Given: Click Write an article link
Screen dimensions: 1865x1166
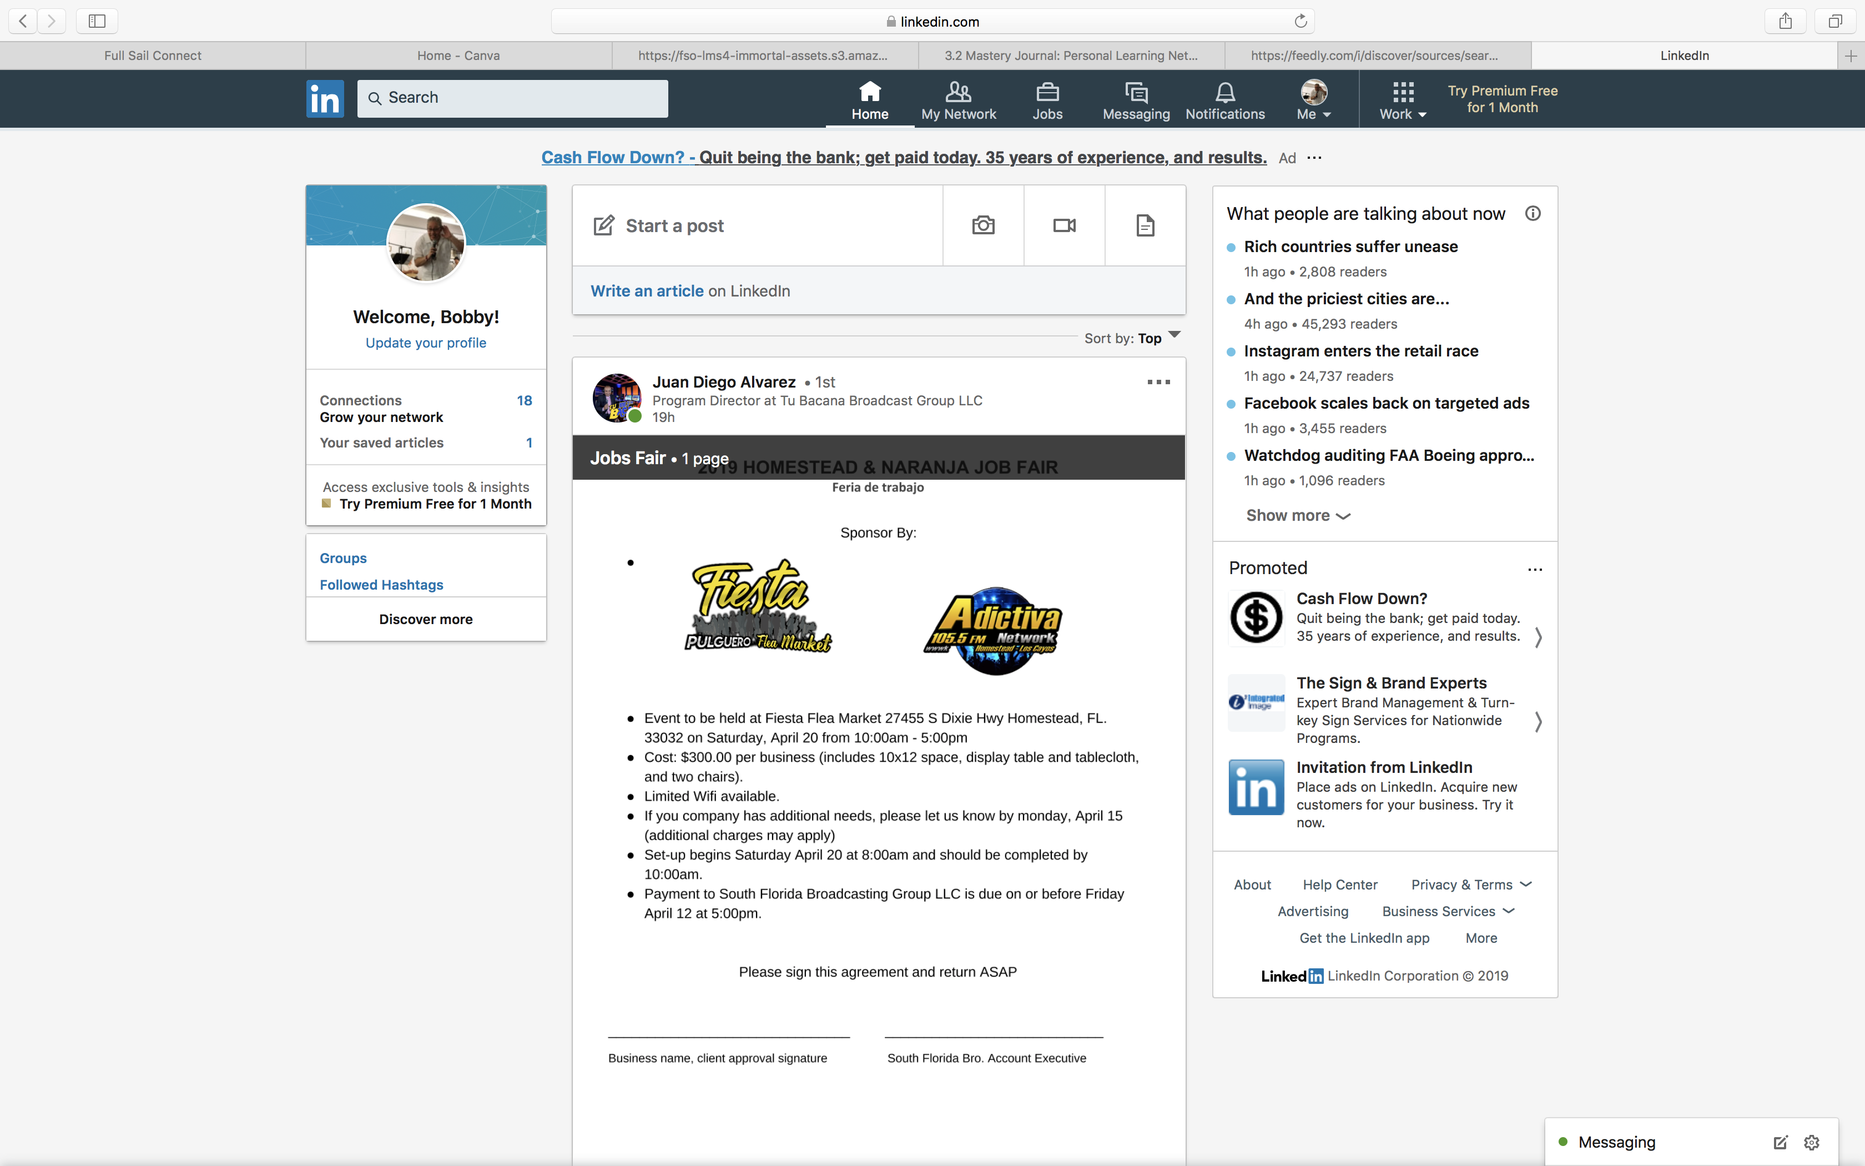Looking at the screenshot, I should click(x=647, y=291).
